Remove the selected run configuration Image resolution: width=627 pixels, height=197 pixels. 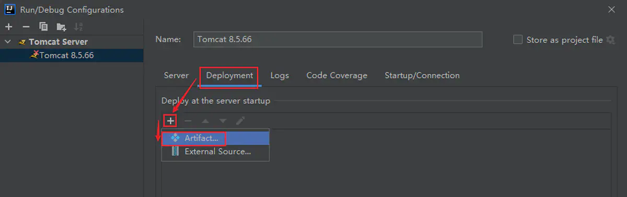tap(26, 27)
